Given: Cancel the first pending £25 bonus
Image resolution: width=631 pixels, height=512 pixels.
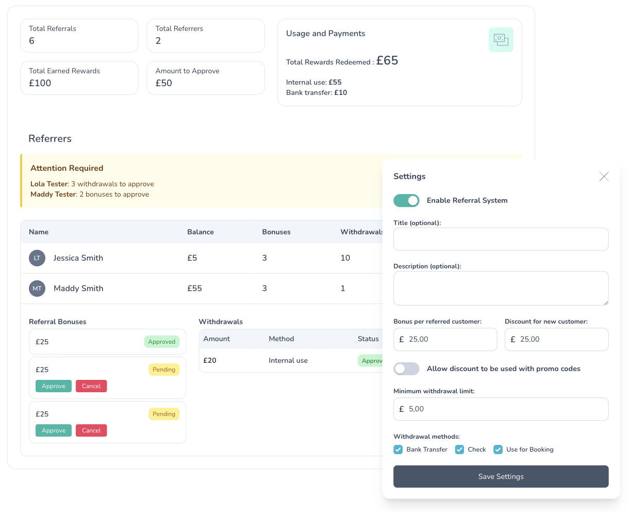Looking at the screenshot, I should [x=91, y=386].
